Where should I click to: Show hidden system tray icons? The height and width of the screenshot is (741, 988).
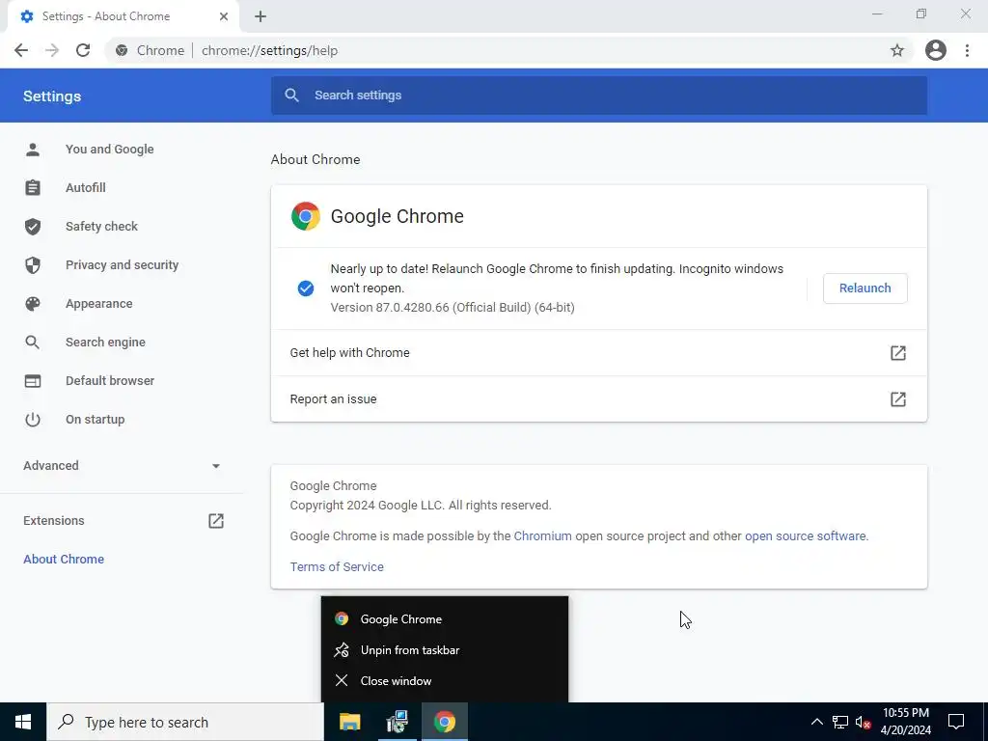point(816,722)
